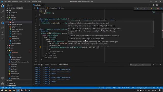Open the File menu
The width and height of the screenshot is (163, 92).
coord(6,2)
